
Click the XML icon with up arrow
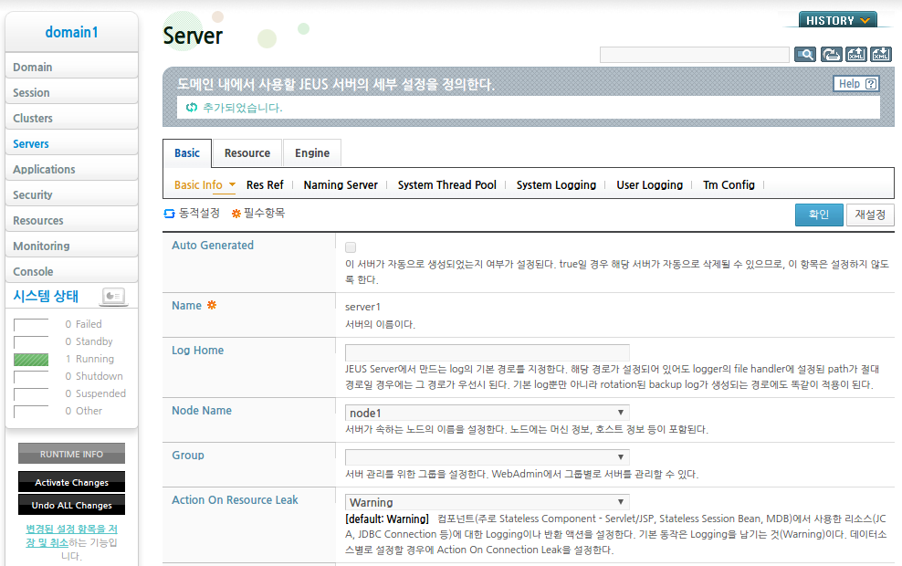click(856, 55)
